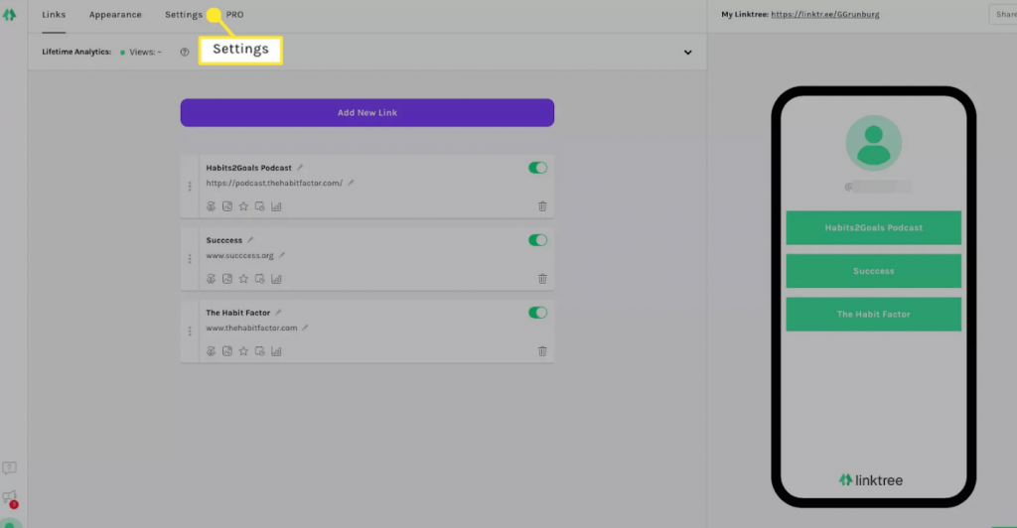1017x528 pixels.
Task: View analytics for The Habit Factor link
Action: (276, 351)
